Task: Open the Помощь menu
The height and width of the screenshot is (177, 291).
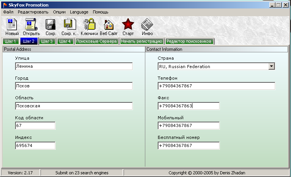Action: point(100,12)
